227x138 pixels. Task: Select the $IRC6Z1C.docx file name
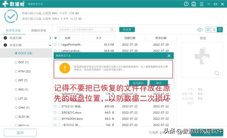coord(71,112)
